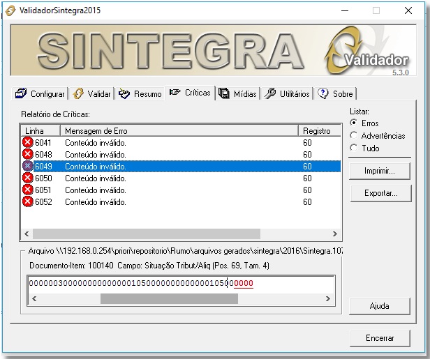Image resolution: width=430 pixels, height=359 pixels.
Task: Sort by the Linha column header
Action: pyautogui.click(x=40, y=131)
